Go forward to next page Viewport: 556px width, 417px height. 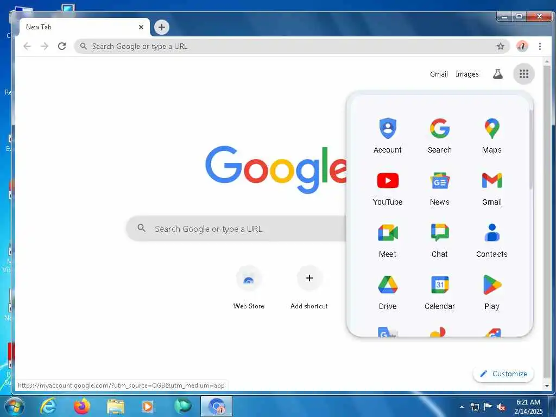[45, 46]
